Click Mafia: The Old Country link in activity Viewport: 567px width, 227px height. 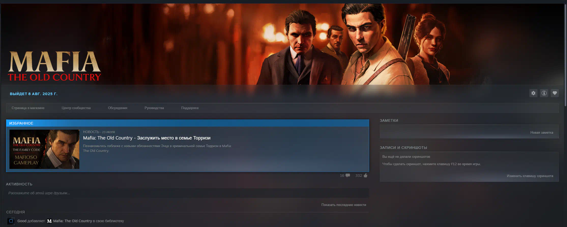[72, 221]
